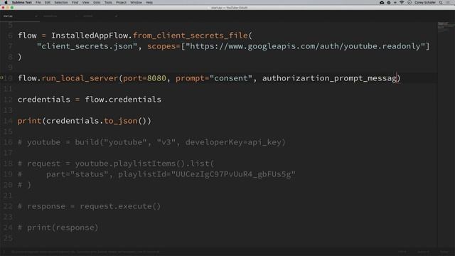Image resolution: width=455 pixels, height=256 pixels.
Task: Open the Sublime Text application menu
Action: [x=22, y=2]
